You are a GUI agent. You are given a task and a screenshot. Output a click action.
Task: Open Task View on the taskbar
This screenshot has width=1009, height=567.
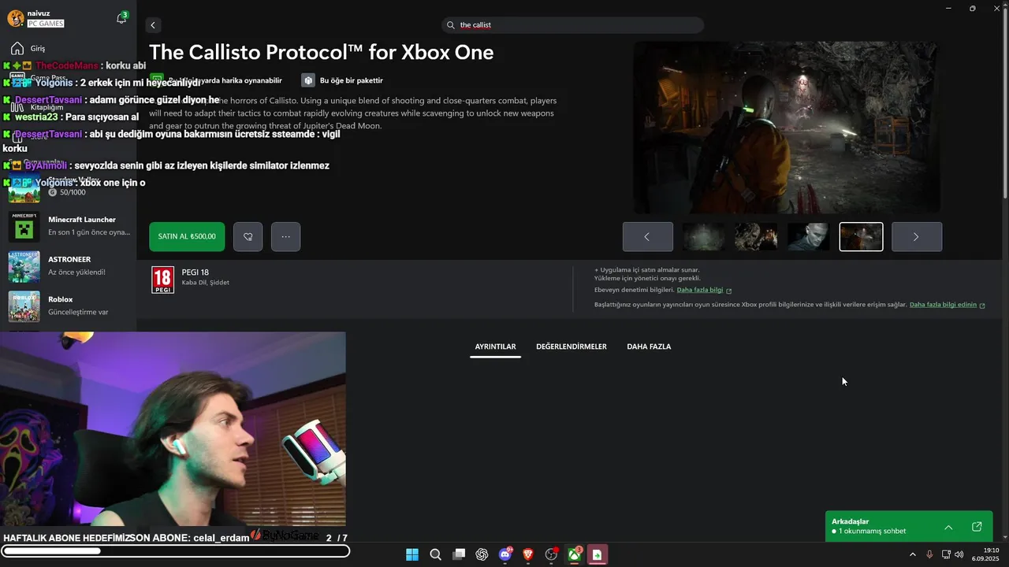click(459, 555)
